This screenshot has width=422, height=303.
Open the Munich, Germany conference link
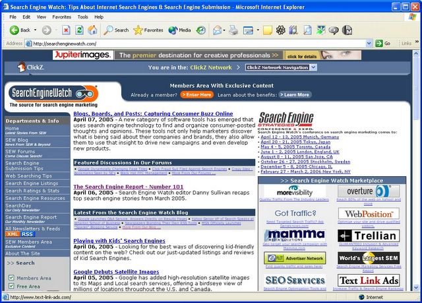tap(300, 137)
